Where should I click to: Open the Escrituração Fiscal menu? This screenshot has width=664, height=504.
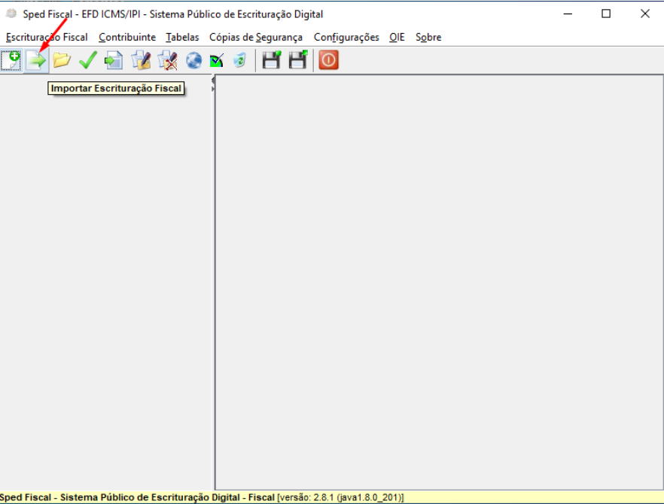[x=47, y=37]
